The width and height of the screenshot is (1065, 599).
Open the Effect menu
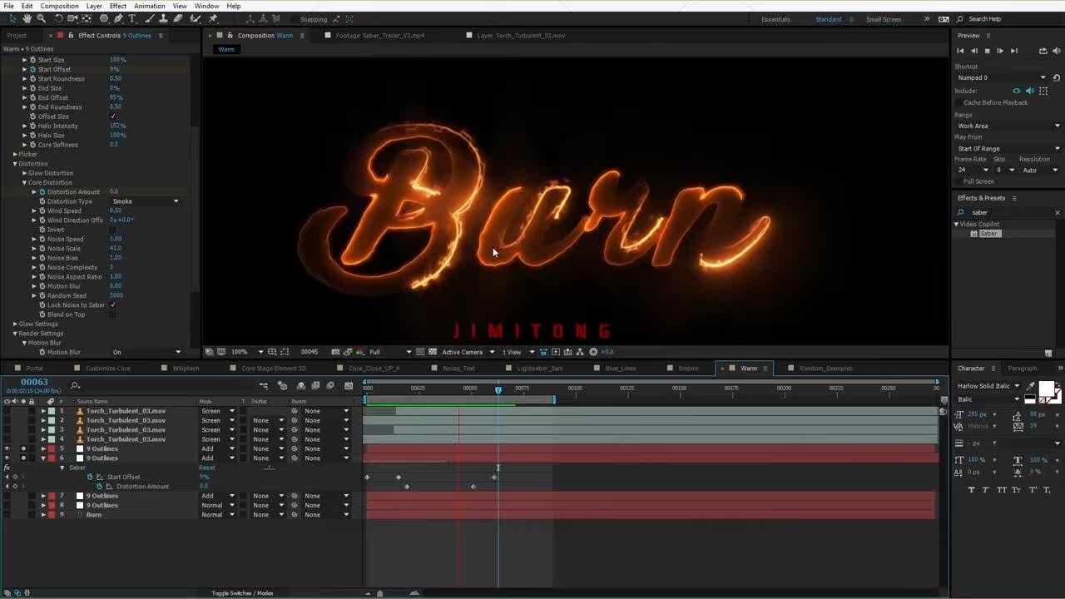point(118,6)
